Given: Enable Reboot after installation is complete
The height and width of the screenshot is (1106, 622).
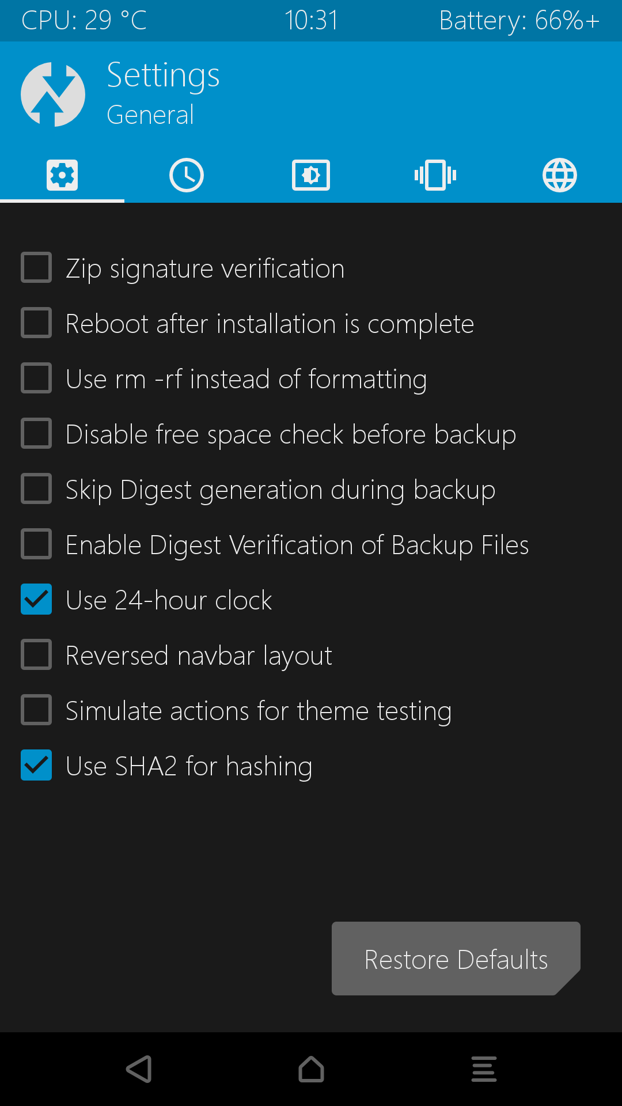Looking at the screenshot, I should click(36, 323).
